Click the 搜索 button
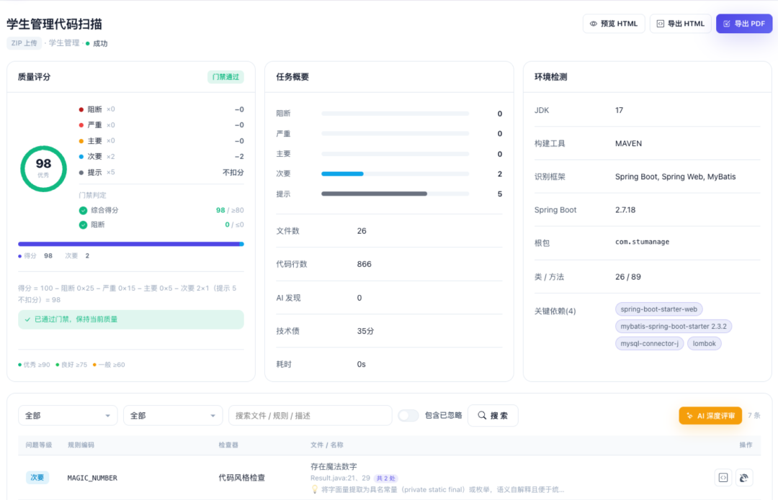The image size is (778, 500). pos(493,415)
